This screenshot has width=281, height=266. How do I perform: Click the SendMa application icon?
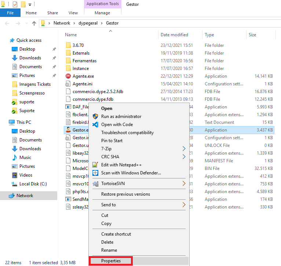pyautogui.click(x=68, y=199)
